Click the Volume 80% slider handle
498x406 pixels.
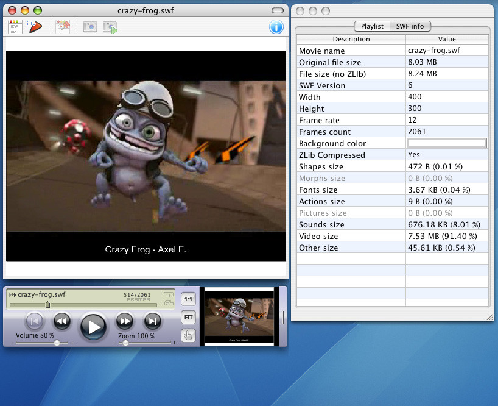pyautogui.click(x=58, y=341)
